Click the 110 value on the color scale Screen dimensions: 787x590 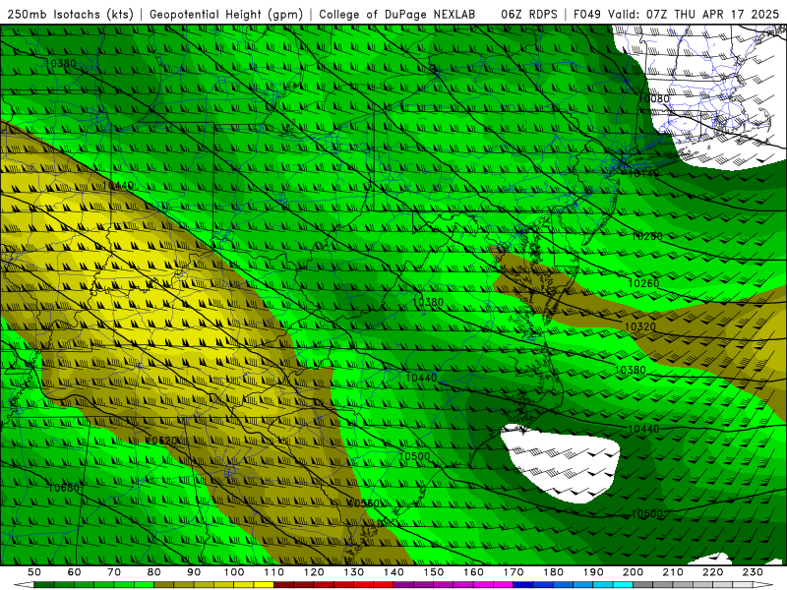pyautogui.click(x=274, y=572)
